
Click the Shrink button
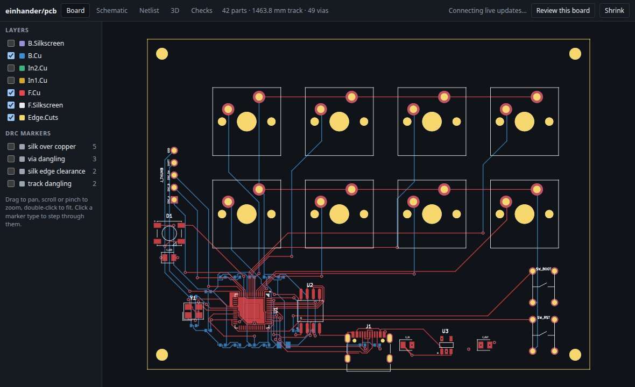(x=615, y=11)
